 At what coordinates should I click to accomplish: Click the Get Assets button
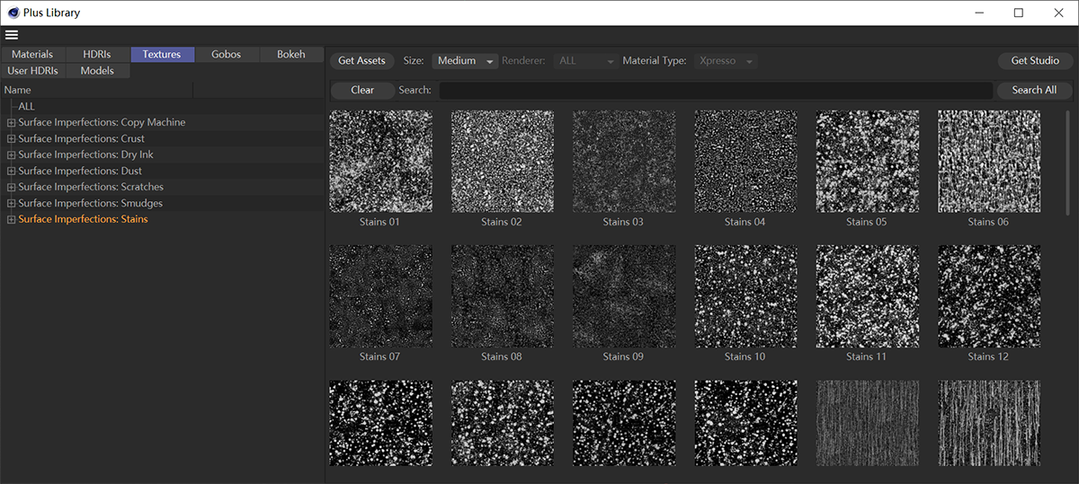[x=361, y=61]
